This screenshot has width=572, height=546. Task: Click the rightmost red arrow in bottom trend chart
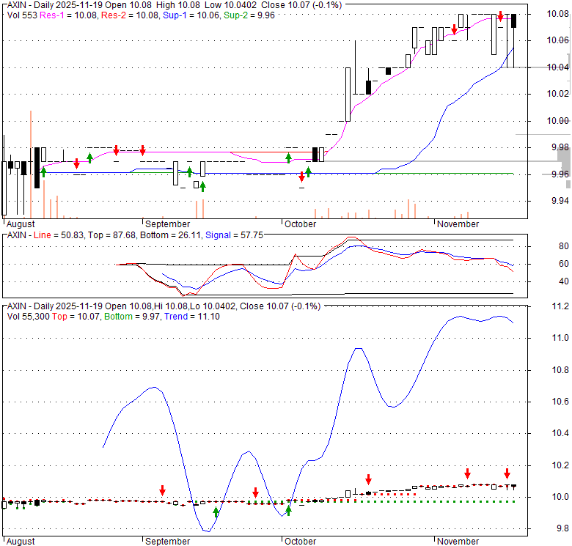(x=507, y=473)
